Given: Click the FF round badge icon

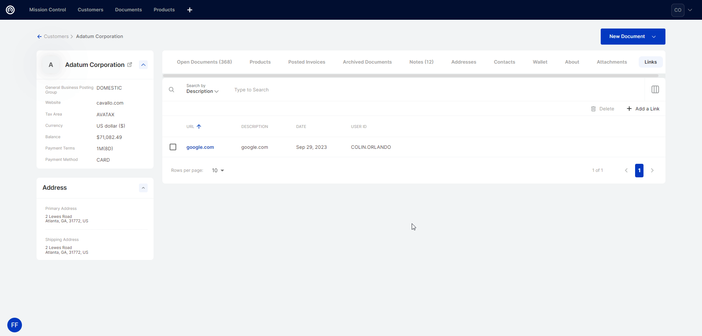Looking at the screenshot, I should [x=15, y=325].
